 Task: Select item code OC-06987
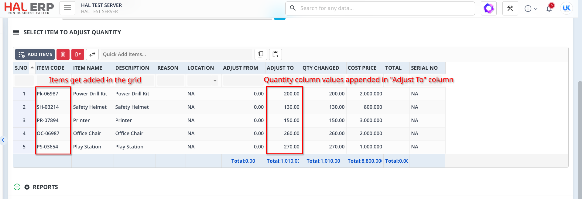(48, 133)
